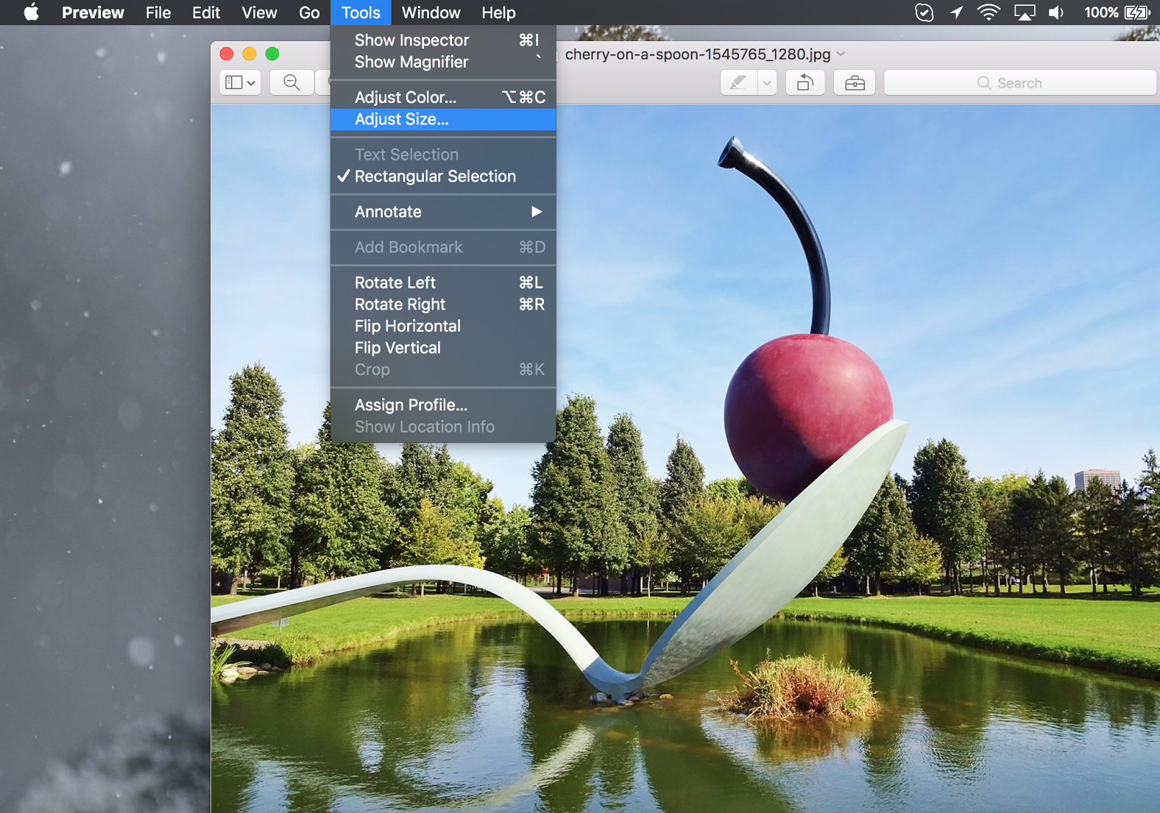
Task: Click the file name cherry-on-a-spoon-1545765_1280.jpg
Action: 698,54
